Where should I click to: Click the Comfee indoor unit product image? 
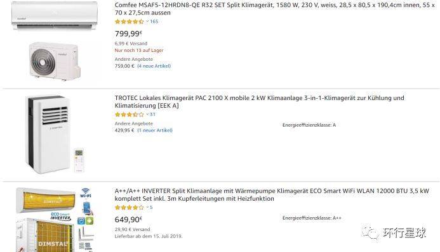click(55, 15)
